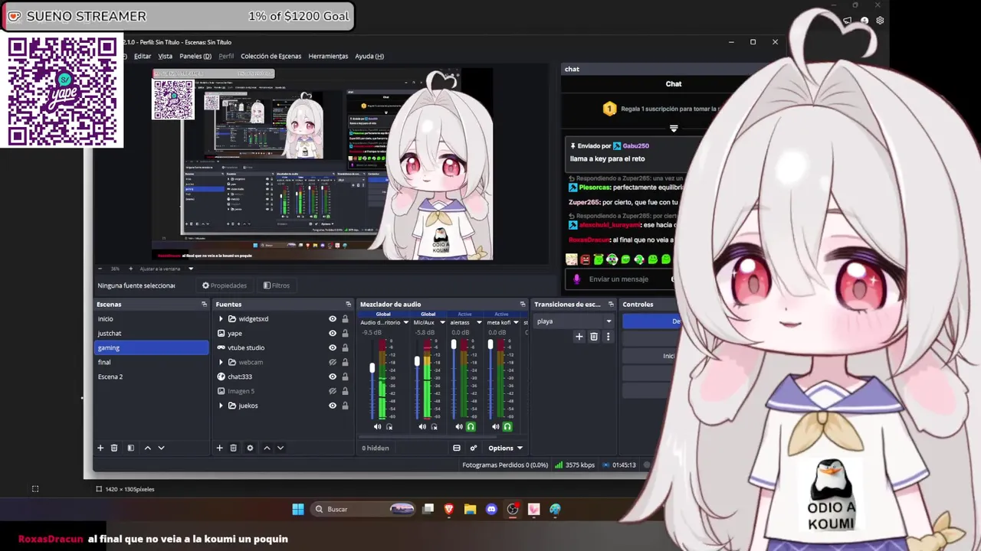Click Gabu250 username in pinned message
The width and height of the screenshot is (981, 551).
[636, 145]
